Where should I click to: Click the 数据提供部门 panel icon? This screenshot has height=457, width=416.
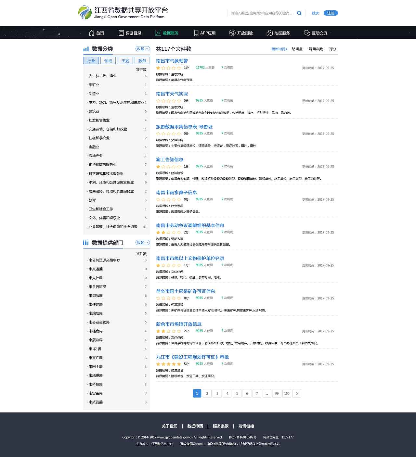(x=86, y=243)
